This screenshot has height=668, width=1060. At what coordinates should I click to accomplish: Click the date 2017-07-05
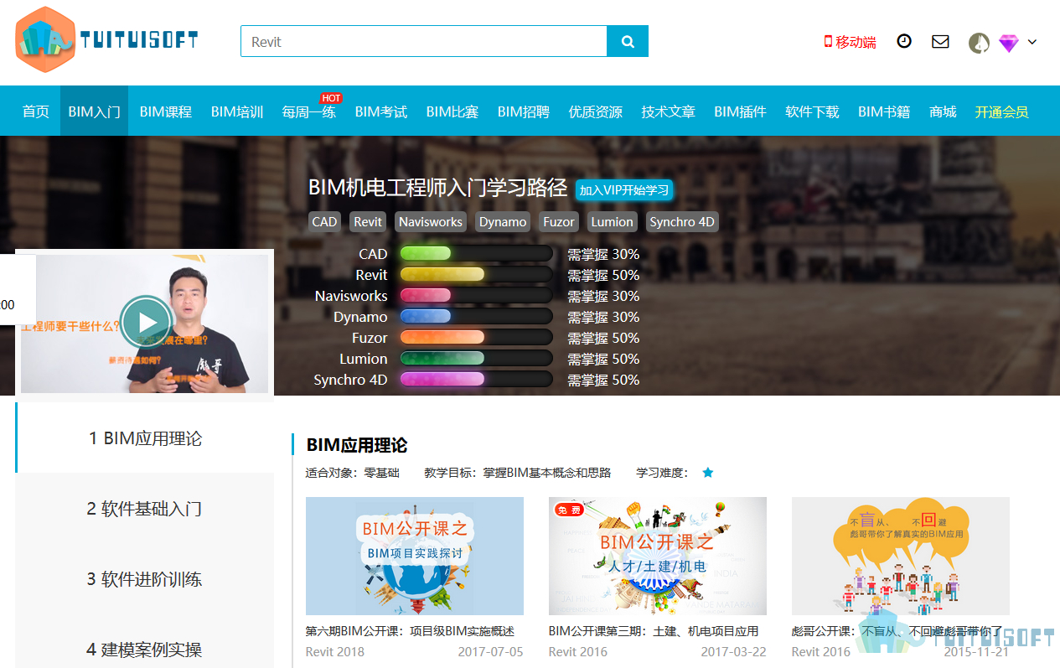point(490,651)
